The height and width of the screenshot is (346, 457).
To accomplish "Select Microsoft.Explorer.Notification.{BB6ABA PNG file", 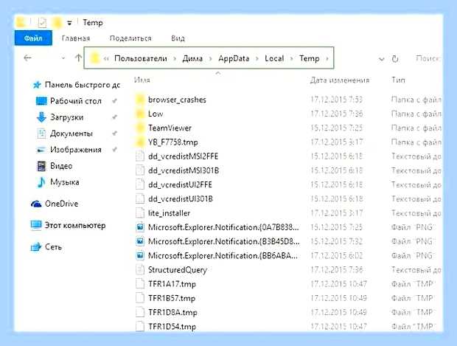I will coord(223,256).
